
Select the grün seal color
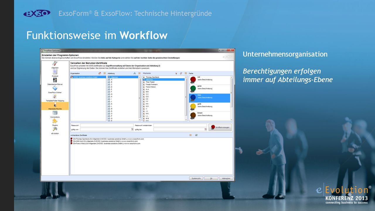(x=209, y=89)
